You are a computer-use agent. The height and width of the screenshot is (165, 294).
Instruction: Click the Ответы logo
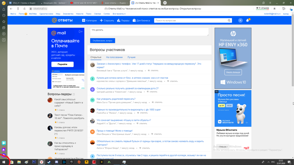click(x=62, y=20)
